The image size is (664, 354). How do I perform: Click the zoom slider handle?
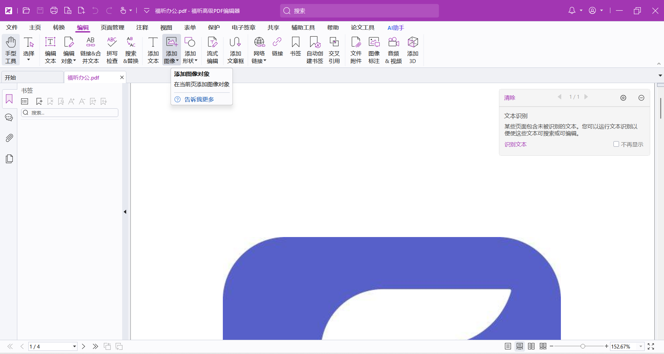point(583,346)
